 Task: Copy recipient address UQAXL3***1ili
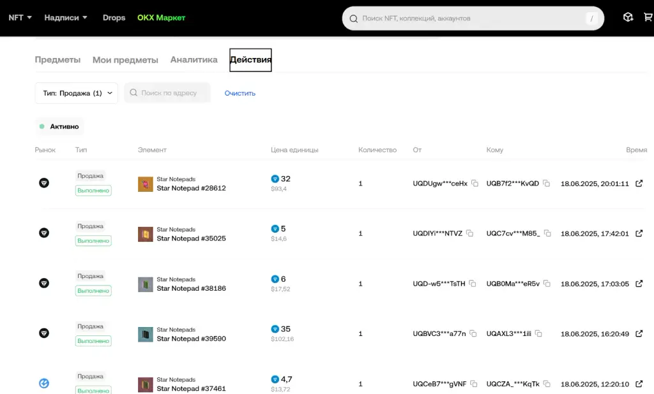pos(538,333)
